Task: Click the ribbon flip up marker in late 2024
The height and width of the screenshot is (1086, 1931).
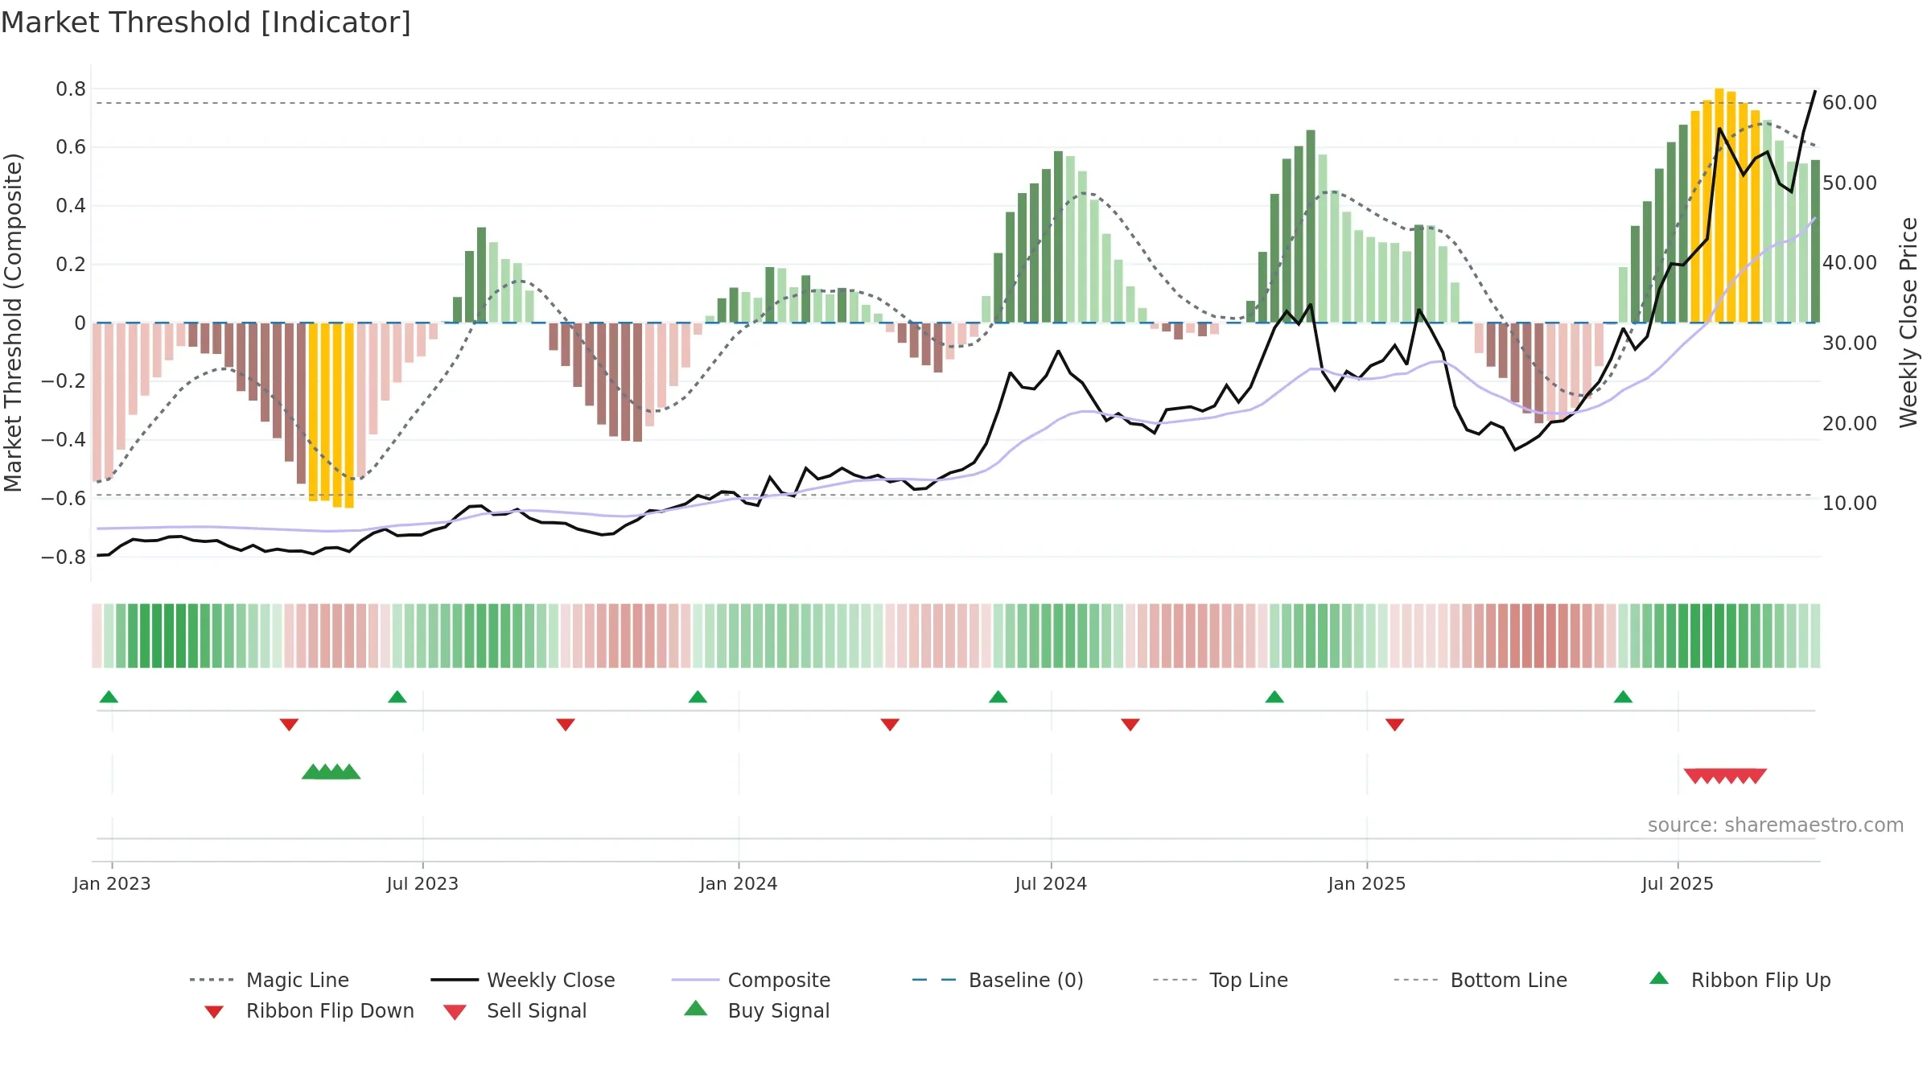Action: (x=1274, y=697)
